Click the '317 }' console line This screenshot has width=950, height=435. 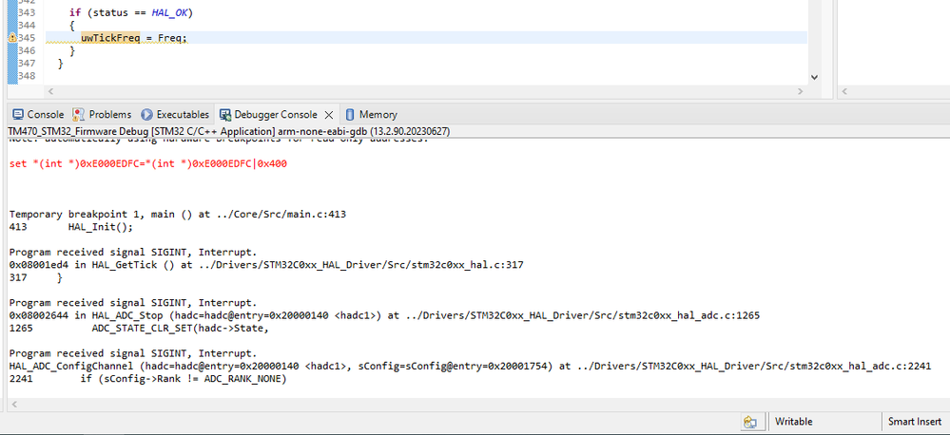(35, 277)
